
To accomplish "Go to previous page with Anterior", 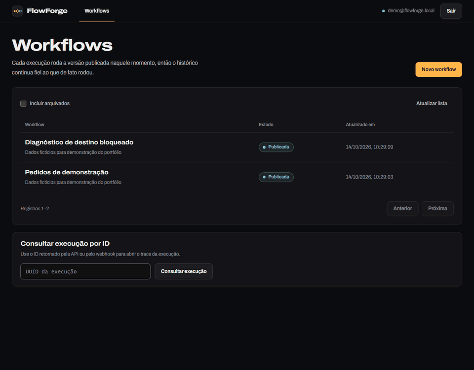I will [x=402, y=208].
